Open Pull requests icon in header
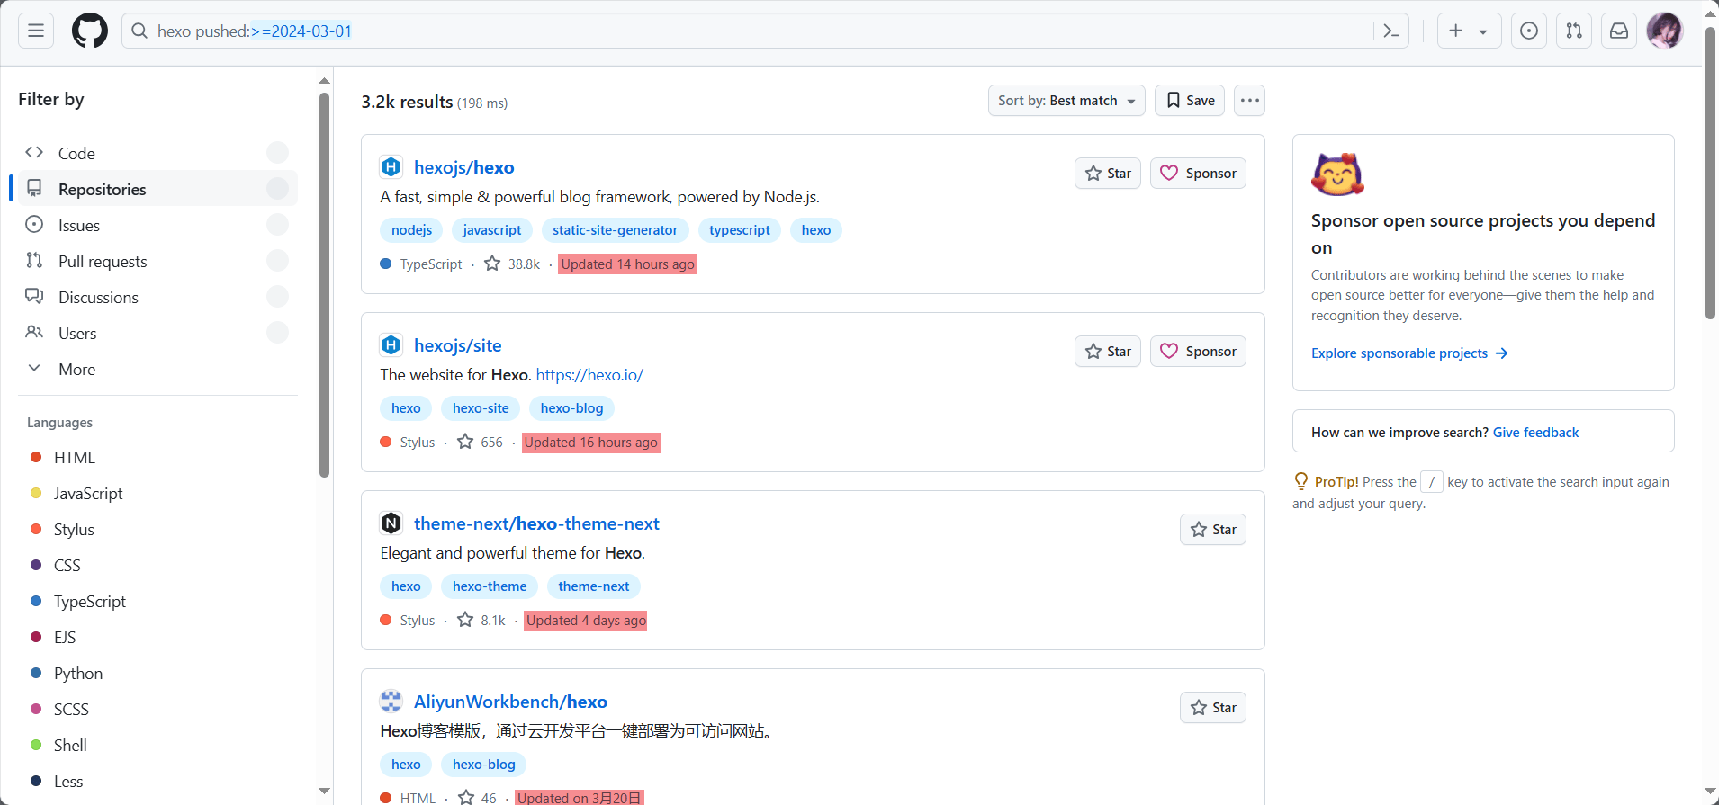The width and height of the screenshot is (1719, 805). pos(1573,31)
